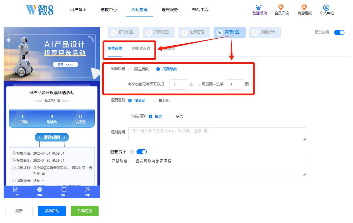
Task: Open the 投票设置 sub-tab
Action: coord(115,49)
